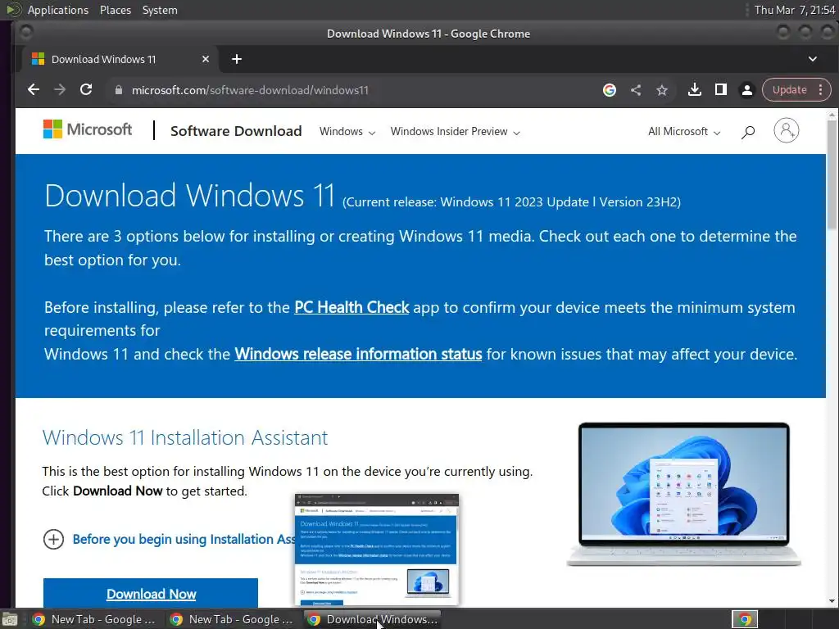Open the Chrome three-dot menu
Viewport: 839px width, 629px height.
(x=820, y=90)
